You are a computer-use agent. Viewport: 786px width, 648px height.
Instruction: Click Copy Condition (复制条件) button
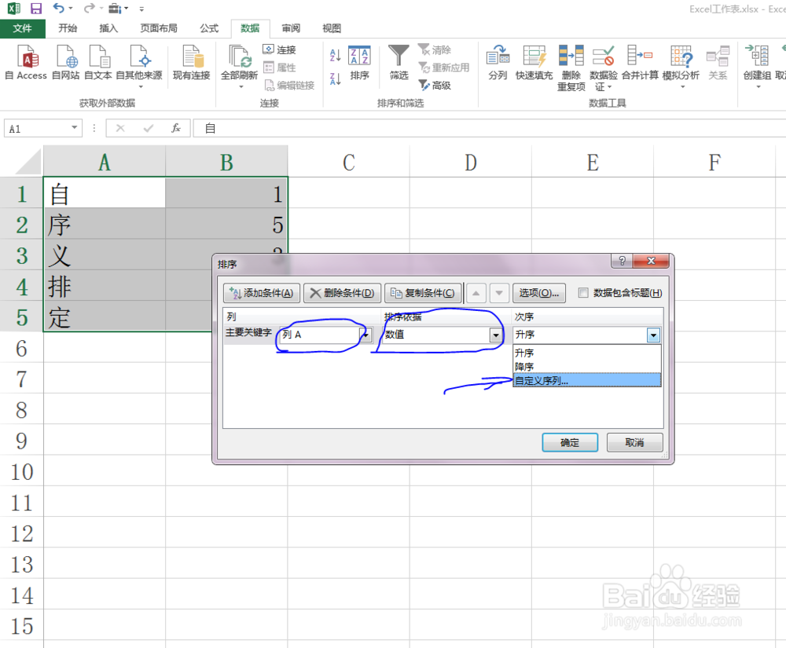423,293
